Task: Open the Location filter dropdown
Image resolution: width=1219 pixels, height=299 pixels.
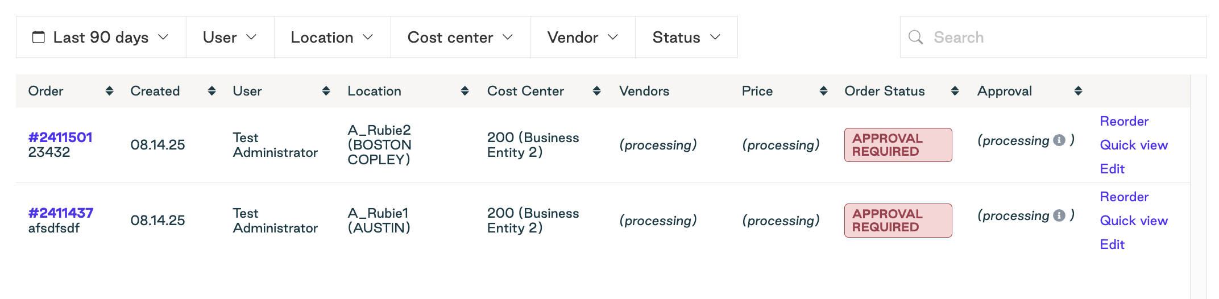Action: point(333,37)
